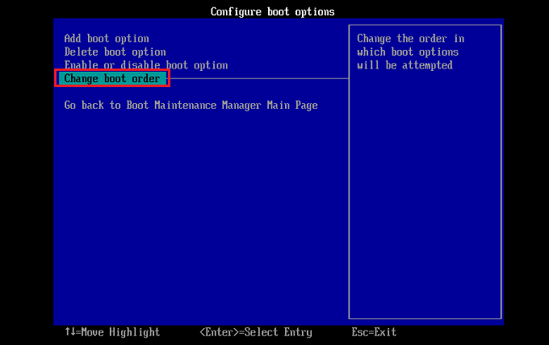Click the <Enter>=Select Entry hint
This screenshot has width=549, height=345.
(x=256, y=332)
